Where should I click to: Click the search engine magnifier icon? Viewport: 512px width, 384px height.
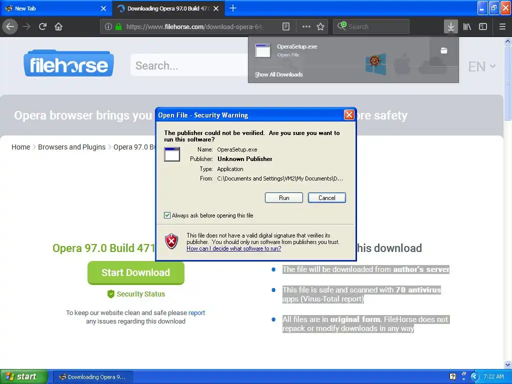(x=341, y=26)
